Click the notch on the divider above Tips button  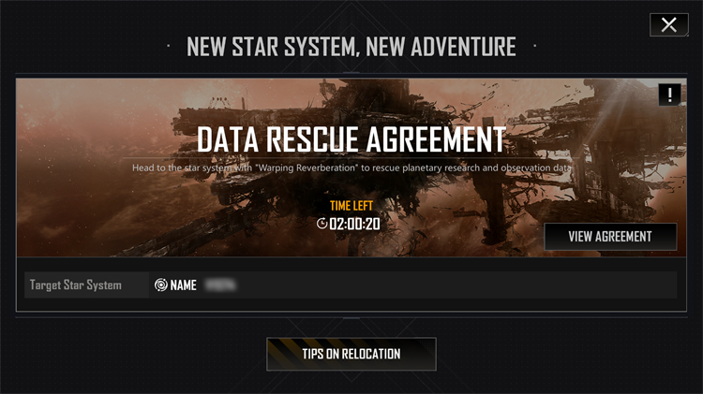pyautogui.click(x=351, y=318)
